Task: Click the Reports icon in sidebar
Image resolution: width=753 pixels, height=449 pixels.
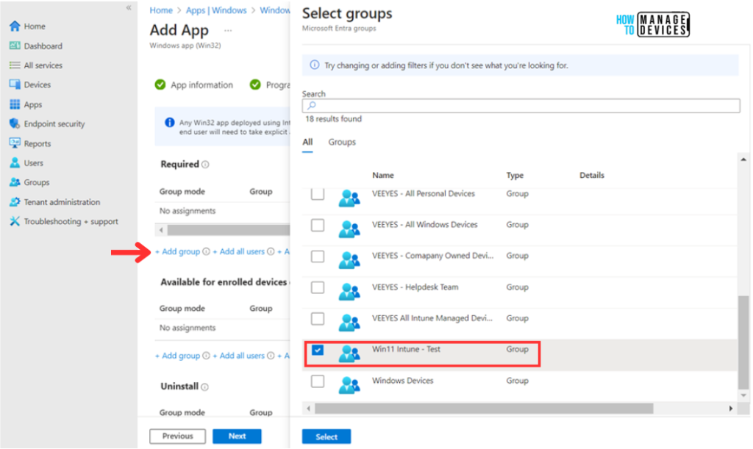Action: (15, 143)
